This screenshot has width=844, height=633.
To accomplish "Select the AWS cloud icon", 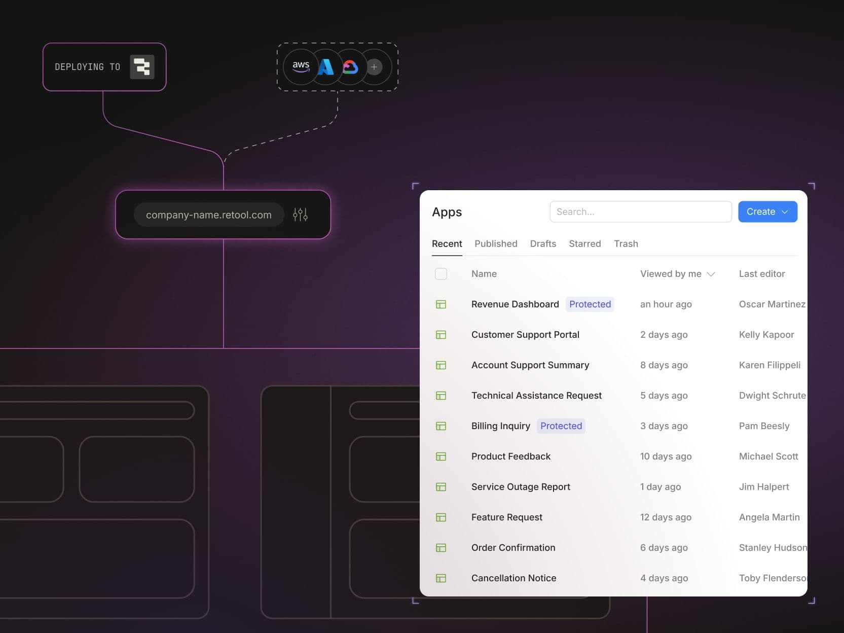I will pos(301,66).
